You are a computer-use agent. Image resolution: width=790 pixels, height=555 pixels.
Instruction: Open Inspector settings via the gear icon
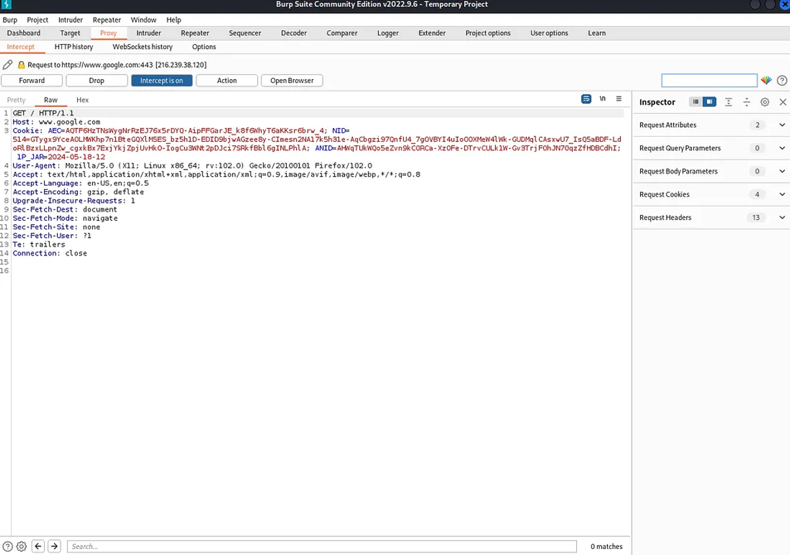click(x=765, y=102)
